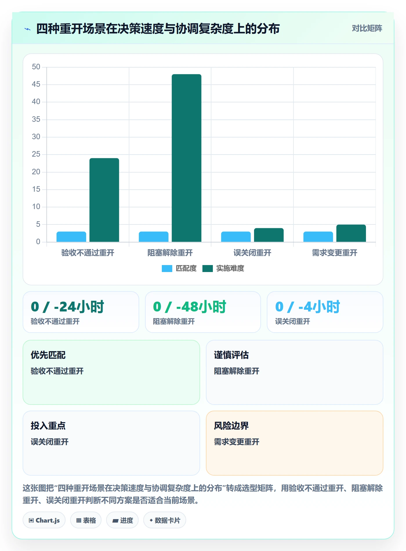Viewport: 406px width, 551px height.
Task: Click the blue 匹配度 bar for 误关闭重开
Action: [236, 237]
